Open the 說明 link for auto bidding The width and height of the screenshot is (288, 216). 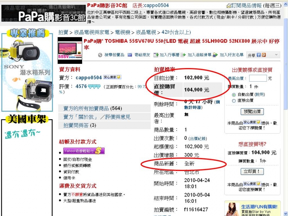[260, 94]
